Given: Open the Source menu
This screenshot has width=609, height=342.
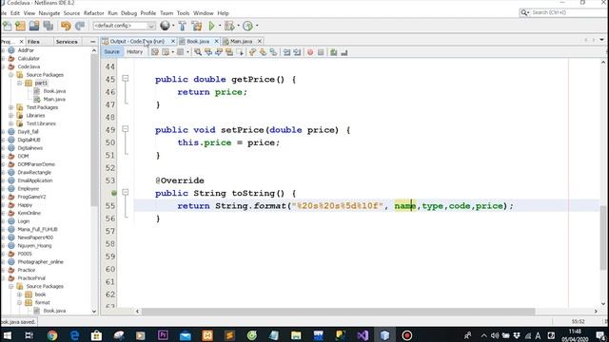Looking at the screenshot, I should coord(72,13).
